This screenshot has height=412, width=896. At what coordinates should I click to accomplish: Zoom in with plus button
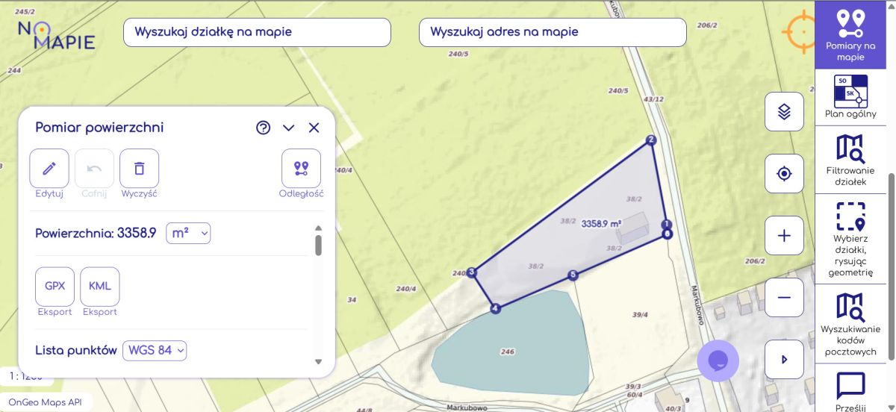point(784,236)
